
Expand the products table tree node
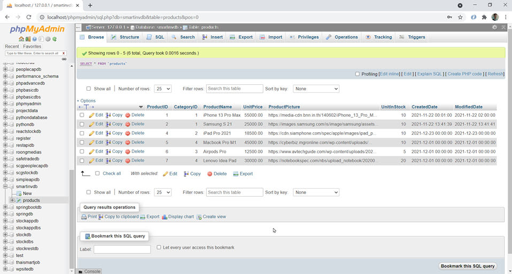(12, 200)
